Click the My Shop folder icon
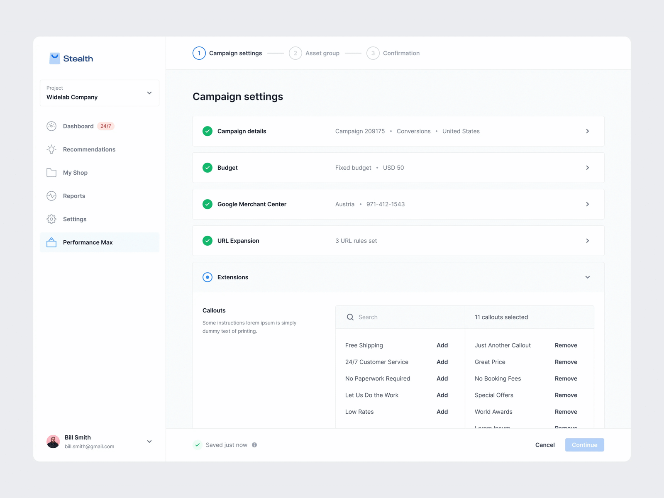 pos(51,173)
